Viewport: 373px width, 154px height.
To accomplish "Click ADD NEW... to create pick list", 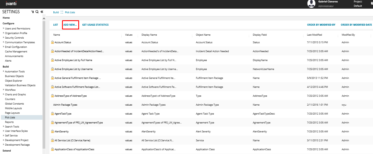I will pyautogui.click(x=70, y=25).
